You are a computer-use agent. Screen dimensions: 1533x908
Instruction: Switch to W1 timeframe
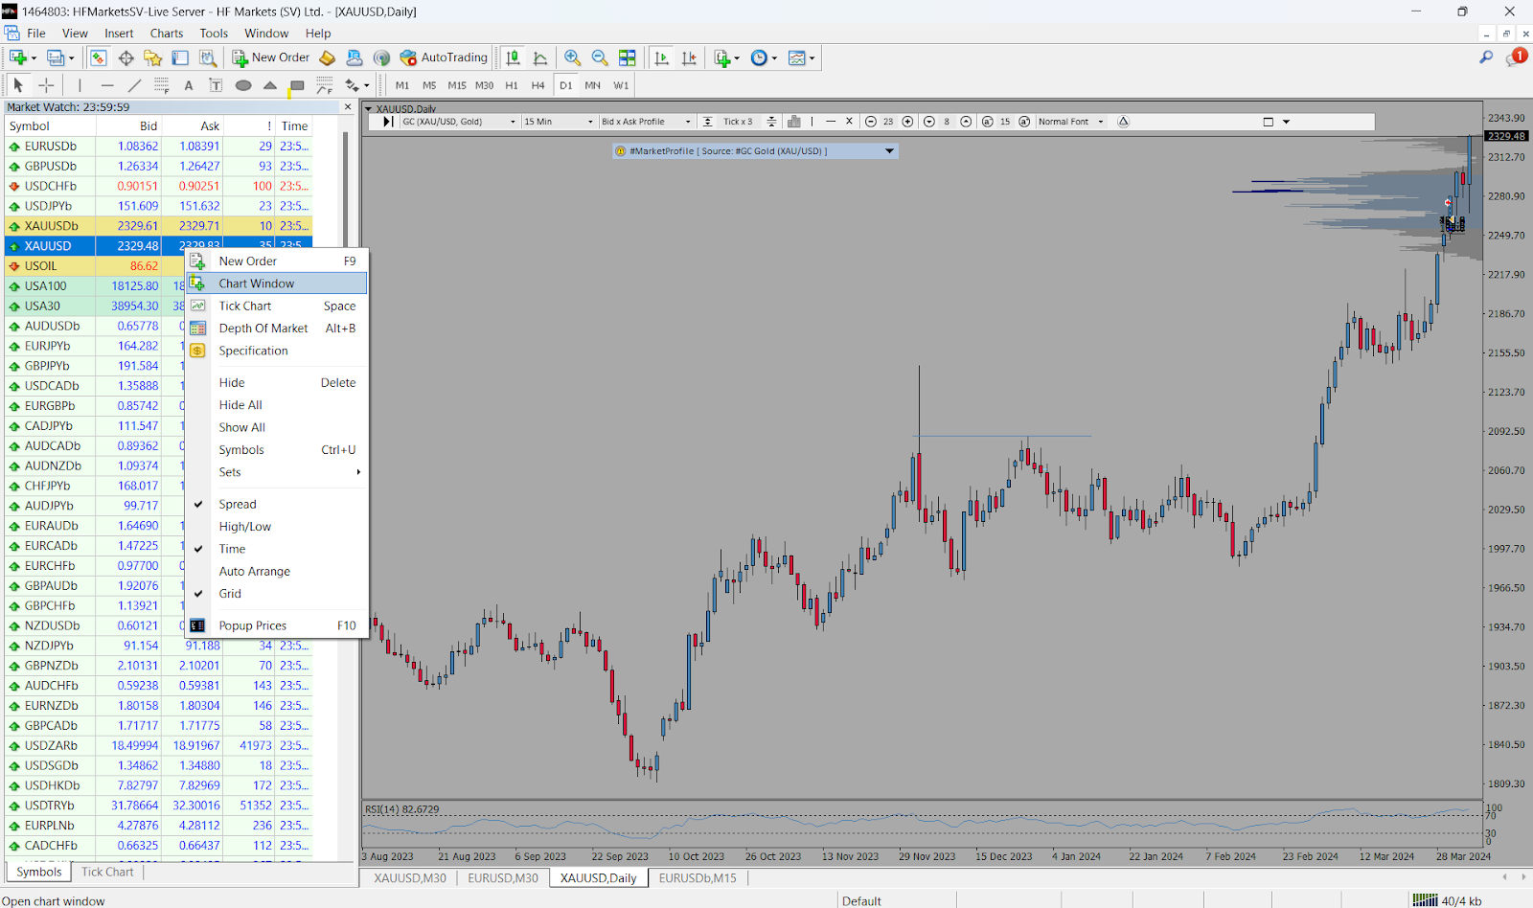621,85
